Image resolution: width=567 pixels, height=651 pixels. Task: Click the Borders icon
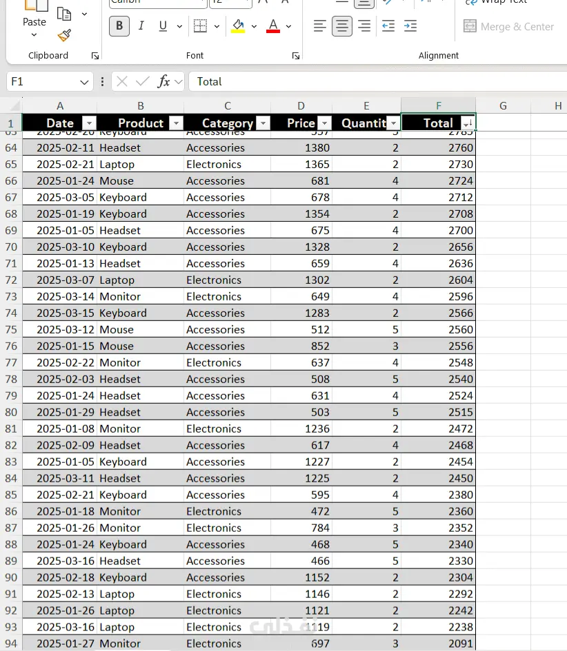[200, 26]
